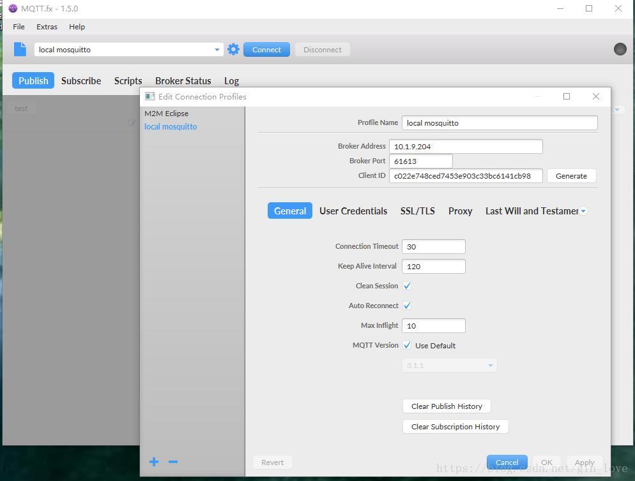
Task: Add a new profile with the plus icon
Action: [x=153, y=461]
